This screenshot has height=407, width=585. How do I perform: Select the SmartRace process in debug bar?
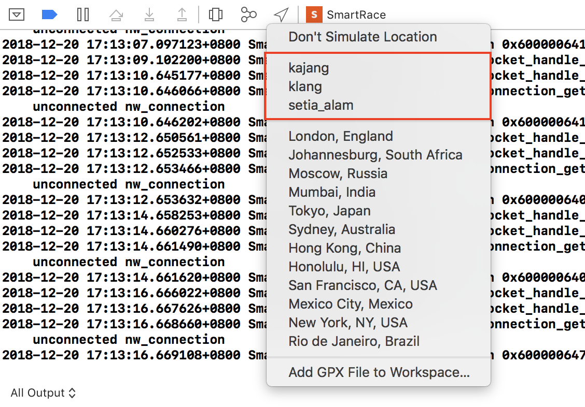(346, 15)
